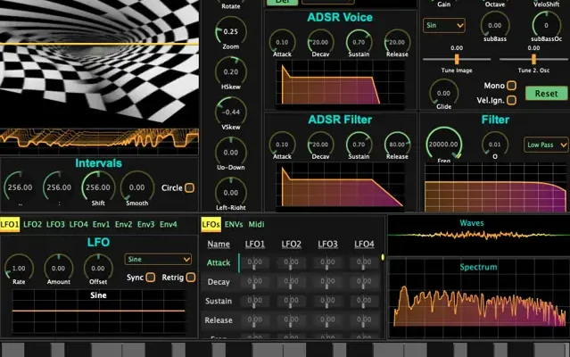
Task: Toggle the LFO Sync checkbox
Action: pyautogui.click(x=151, y=278)
